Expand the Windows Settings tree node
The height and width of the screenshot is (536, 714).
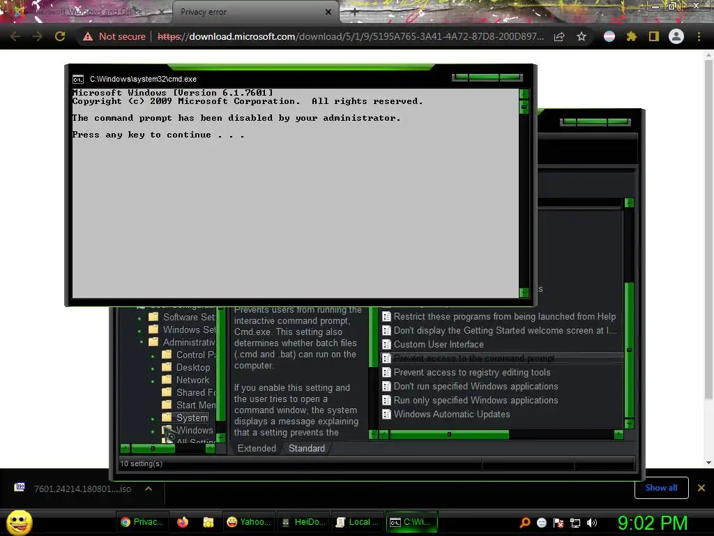coord(139,330)
